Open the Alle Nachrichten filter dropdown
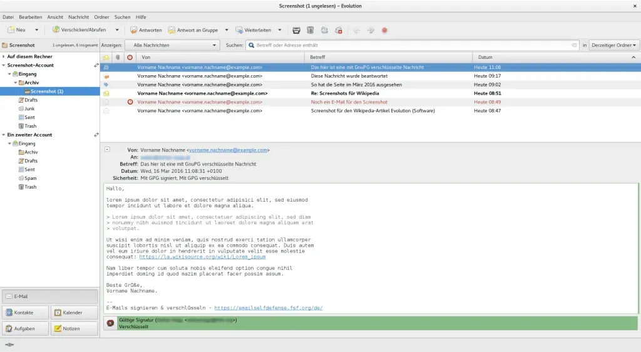The width and height of the screenshot is (641, 352). click(173, 45)
